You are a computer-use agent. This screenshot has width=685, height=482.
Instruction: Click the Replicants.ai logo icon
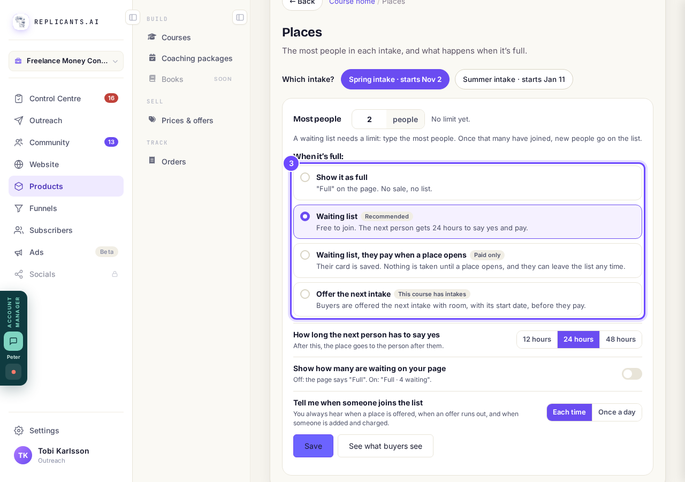21,22
